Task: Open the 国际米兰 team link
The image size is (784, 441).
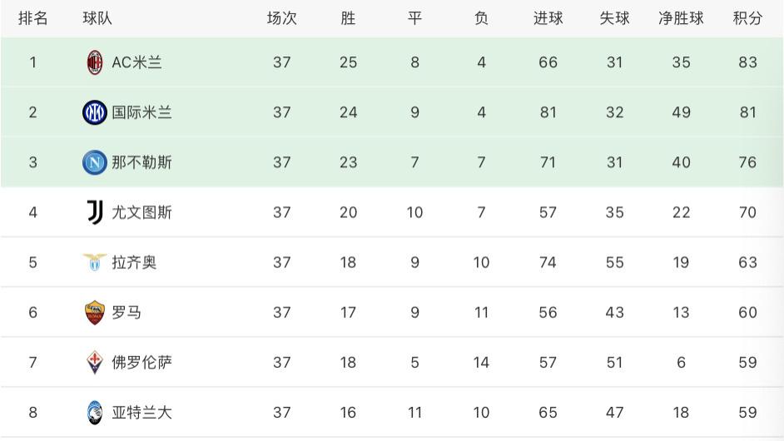Action: [141, 112]
